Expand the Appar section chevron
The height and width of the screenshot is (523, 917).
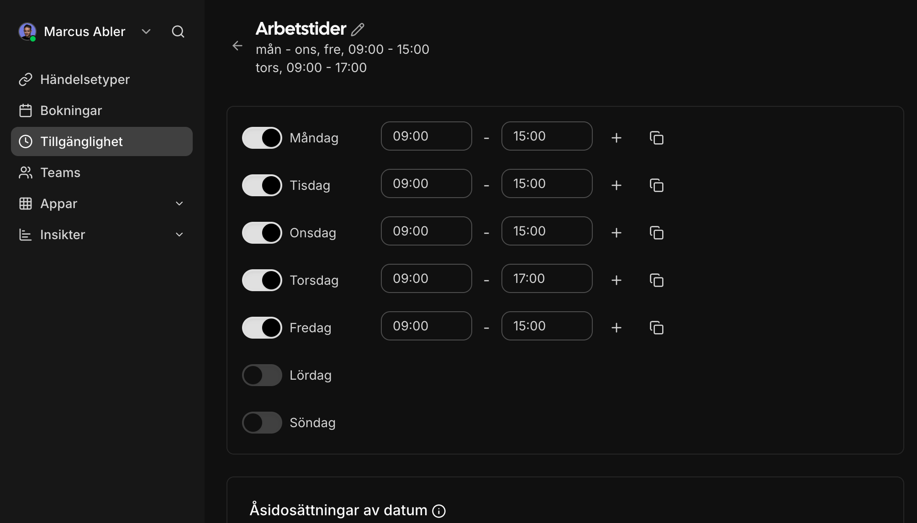[179, 204]
